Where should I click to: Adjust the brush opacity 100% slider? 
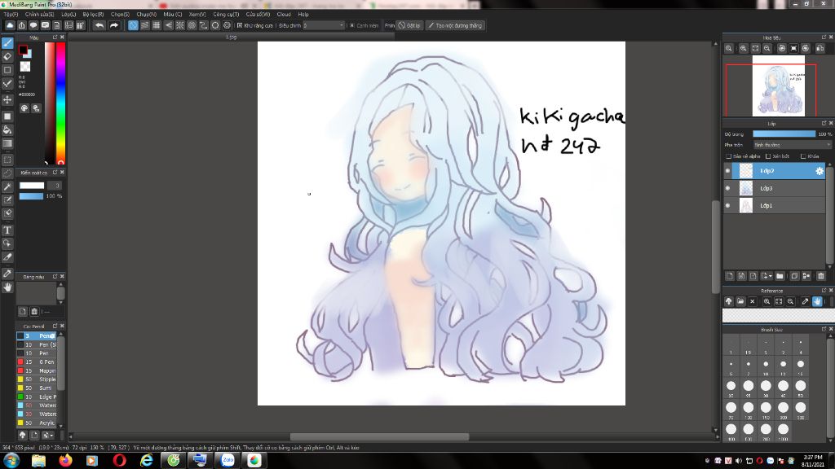point(32,196)
